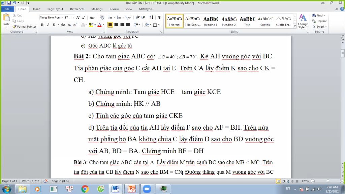
Task: Show paragraph marks with pilcrow icon
Action: (x=159, y=18)
